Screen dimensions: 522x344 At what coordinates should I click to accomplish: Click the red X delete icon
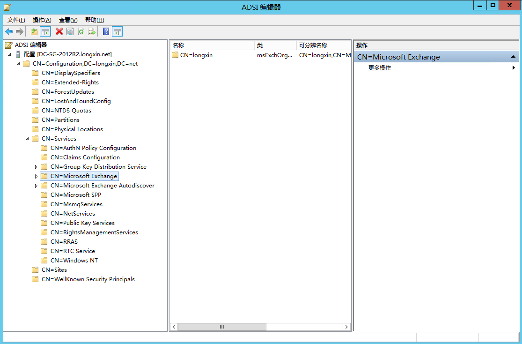point(59,31)
